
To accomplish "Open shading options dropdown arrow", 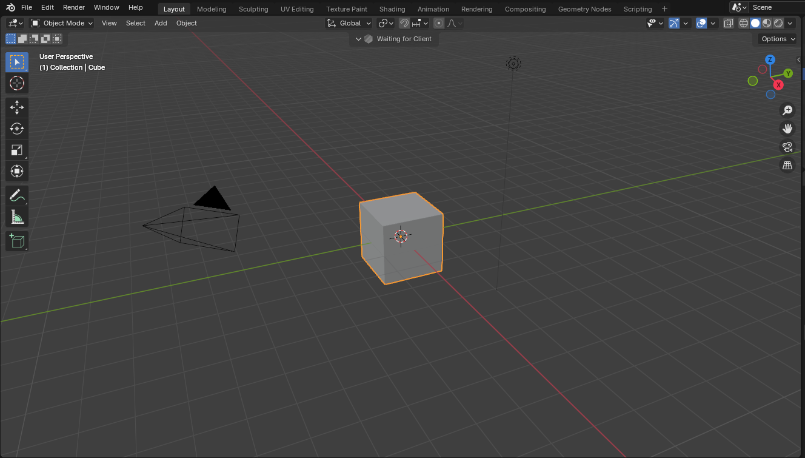I will 790,23.
